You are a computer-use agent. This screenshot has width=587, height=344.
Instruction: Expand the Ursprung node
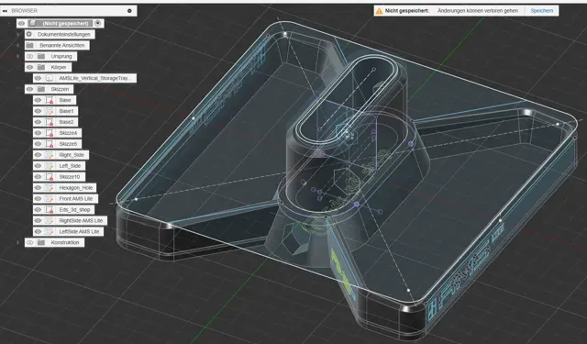point(17,56)
